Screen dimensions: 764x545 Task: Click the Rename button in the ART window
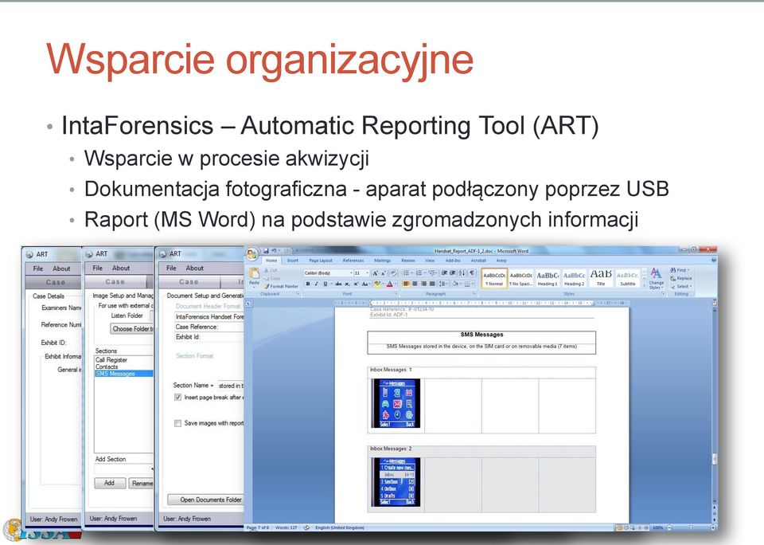[x=142, y=483]
